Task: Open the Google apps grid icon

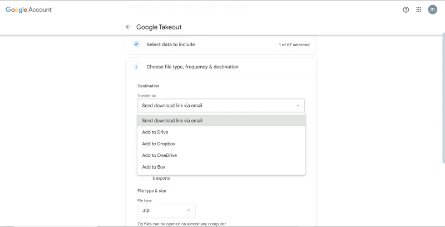Action: click(419, 9)
